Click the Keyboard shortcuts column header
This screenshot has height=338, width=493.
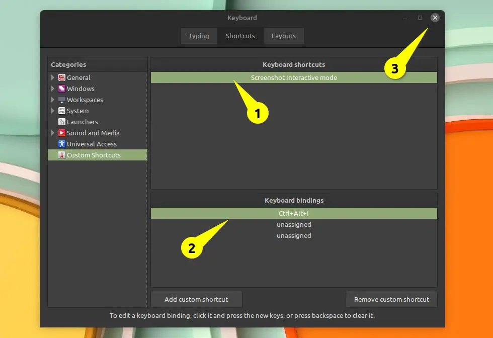coord(294,64)
